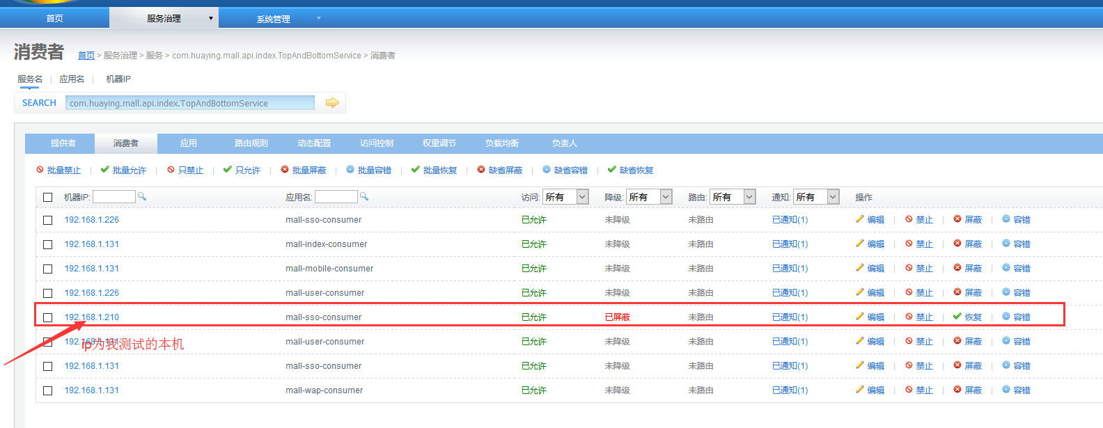The image size is (1103, 428).
Task: Click red shield icon for mall-wap-consumer row
Action: 957,390
